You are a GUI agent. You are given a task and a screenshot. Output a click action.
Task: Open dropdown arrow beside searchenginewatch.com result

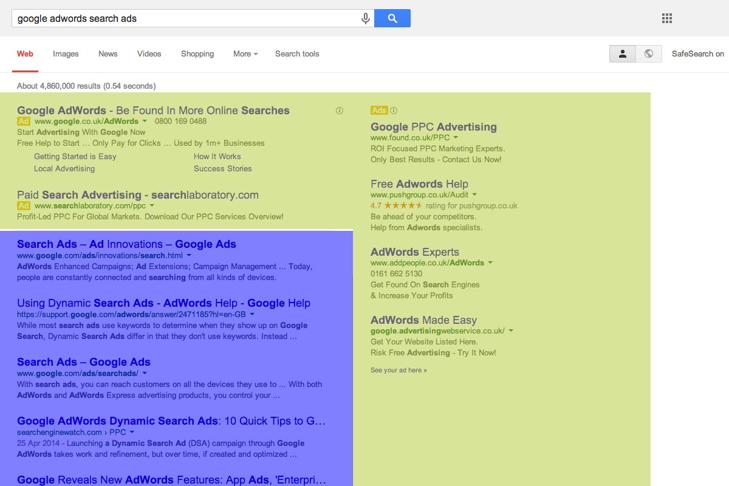click(132, 433)
